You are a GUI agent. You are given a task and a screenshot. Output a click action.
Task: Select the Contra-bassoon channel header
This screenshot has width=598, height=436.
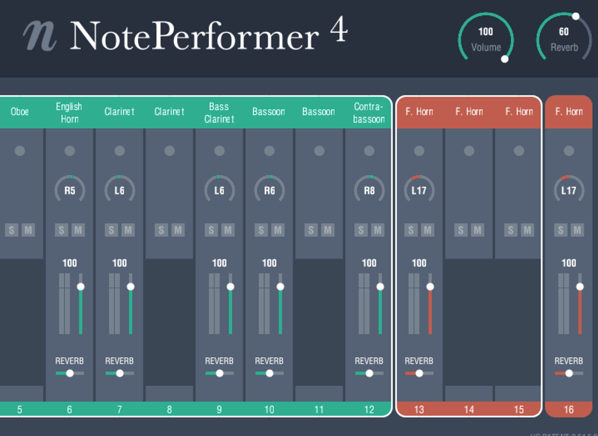[369, 111]
